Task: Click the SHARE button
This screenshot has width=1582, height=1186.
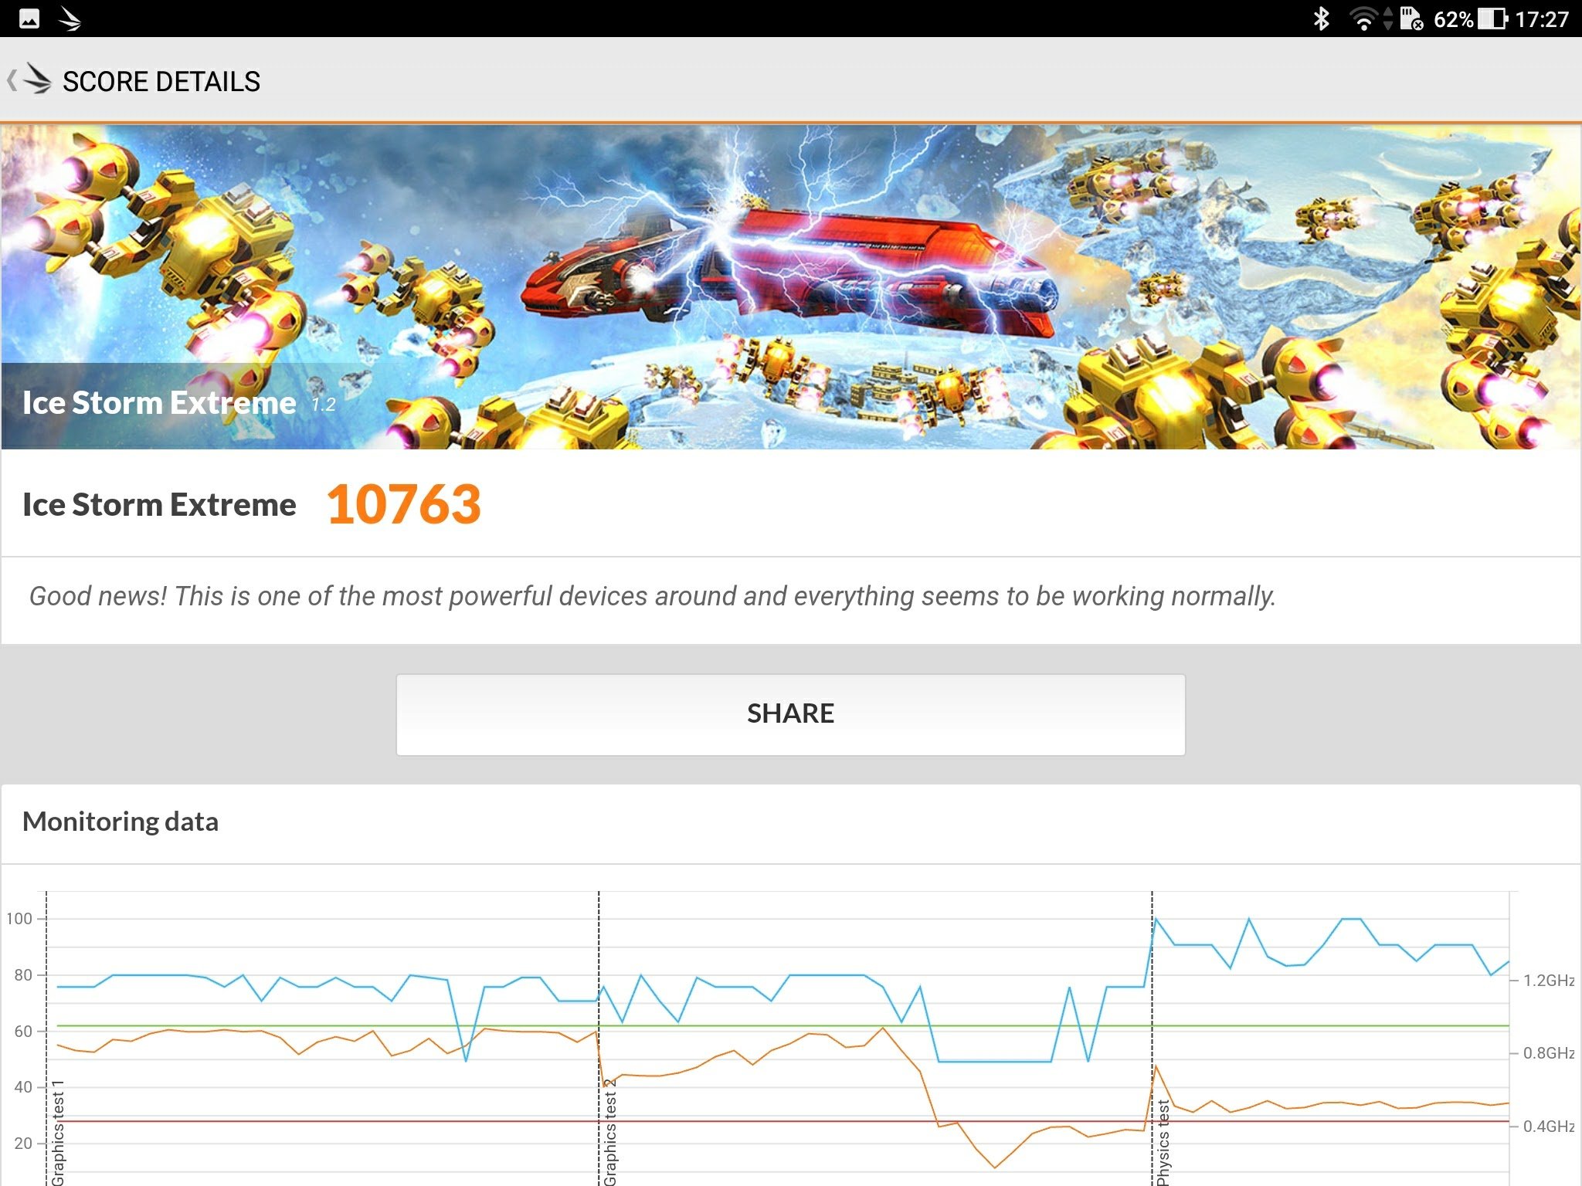Action: [790, 714]
